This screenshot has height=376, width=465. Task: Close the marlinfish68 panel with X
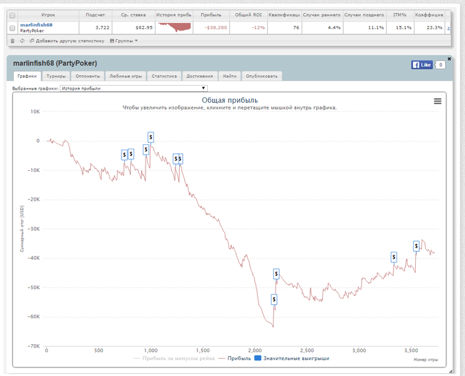(x=449, y=58)
